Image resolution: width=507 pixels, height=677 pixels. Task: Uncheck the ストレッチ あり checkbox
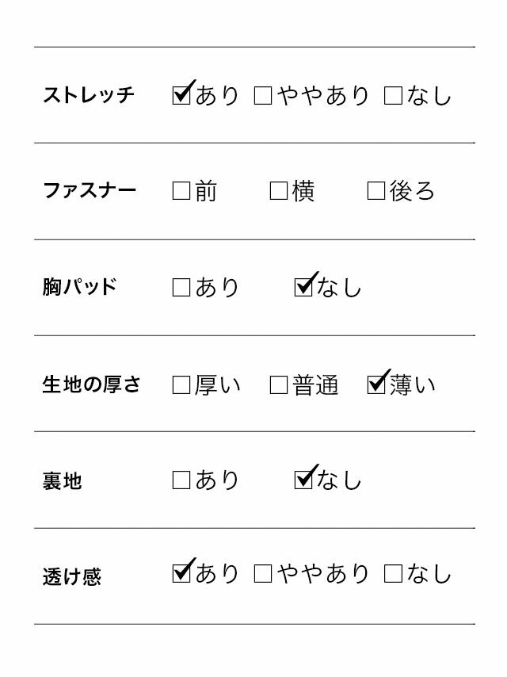click(181, 96)
